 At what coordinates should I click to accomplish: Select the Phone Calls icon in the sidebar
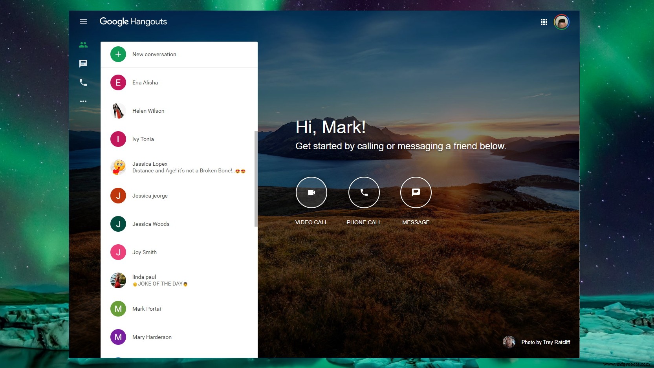(x=83, y=82)
